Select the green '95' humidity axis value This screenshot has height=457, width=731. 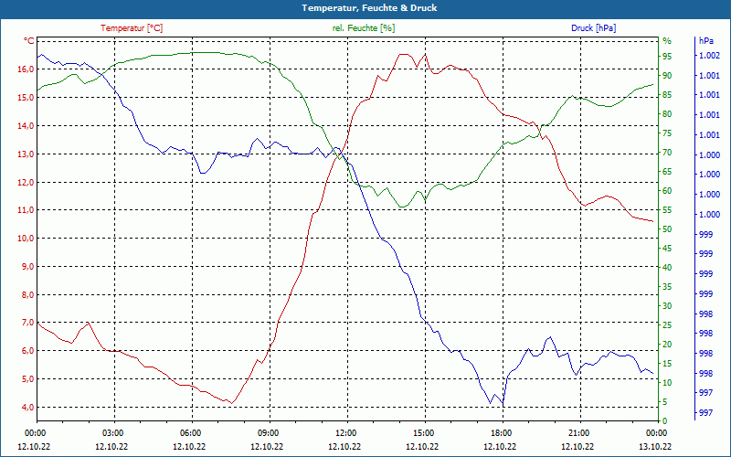tap(667, 56)
